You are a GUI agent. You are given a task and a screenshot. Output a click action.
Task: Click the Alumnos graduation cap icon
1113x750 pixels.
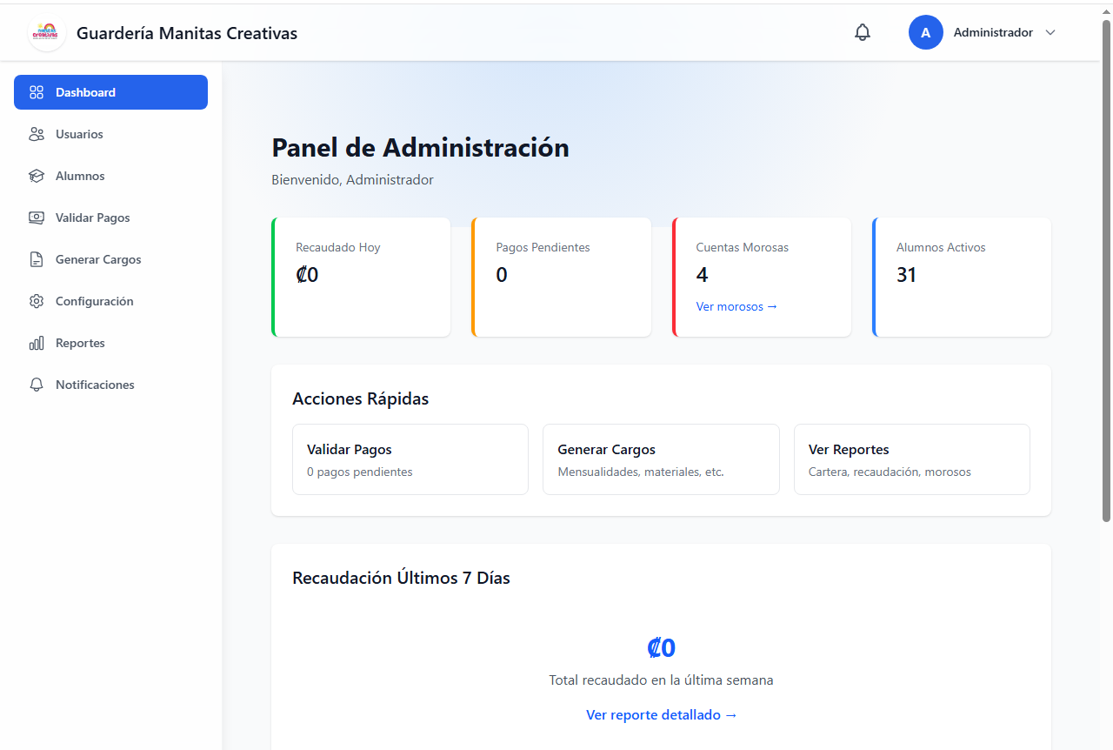pyautogui.click(x=37, y=176)
